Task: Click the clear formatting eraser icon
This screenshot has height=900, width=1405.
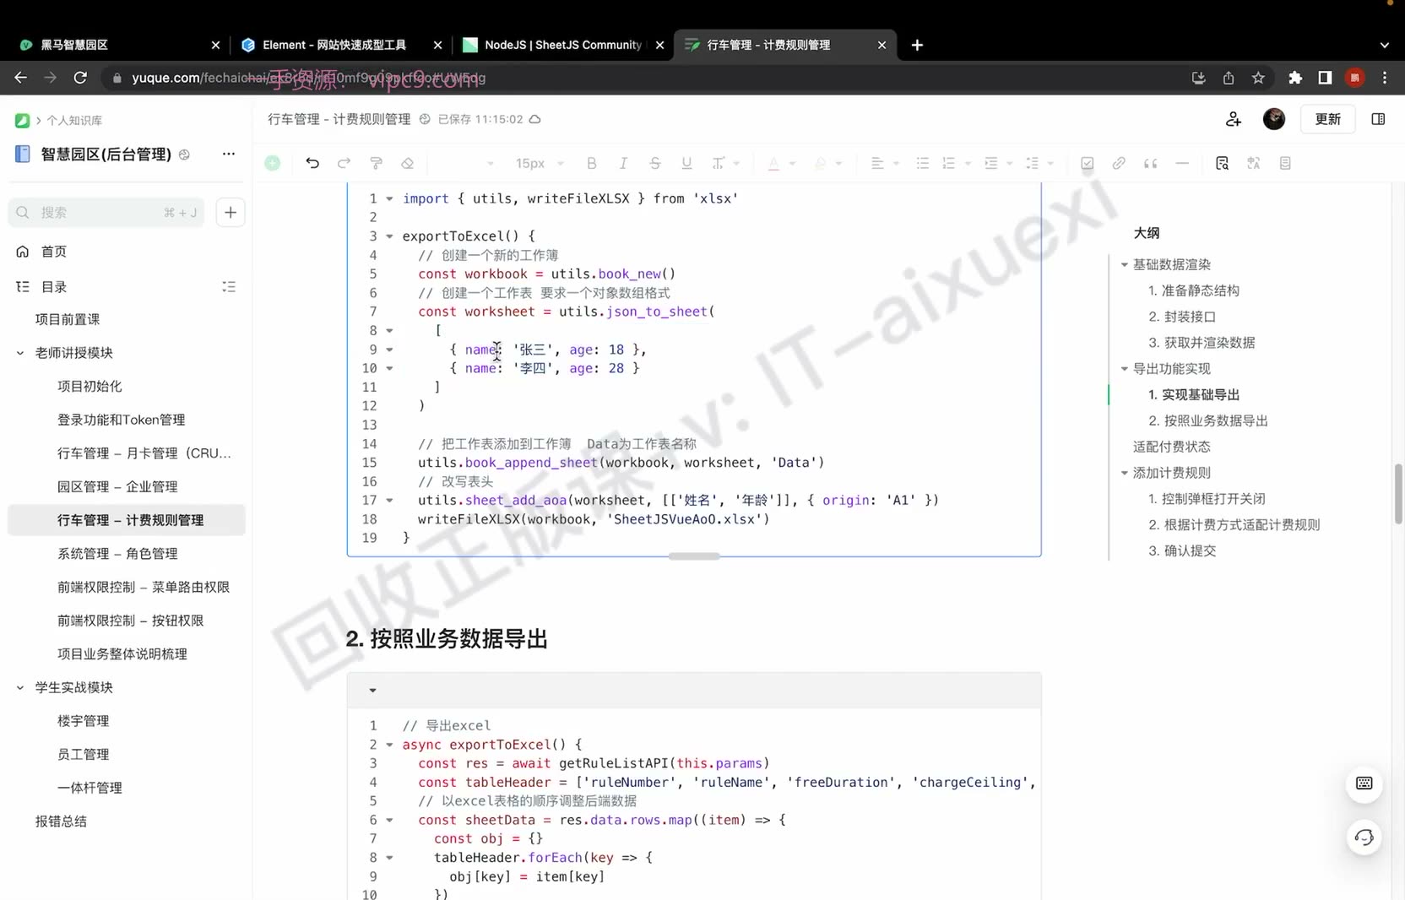Action: [407, 163]
